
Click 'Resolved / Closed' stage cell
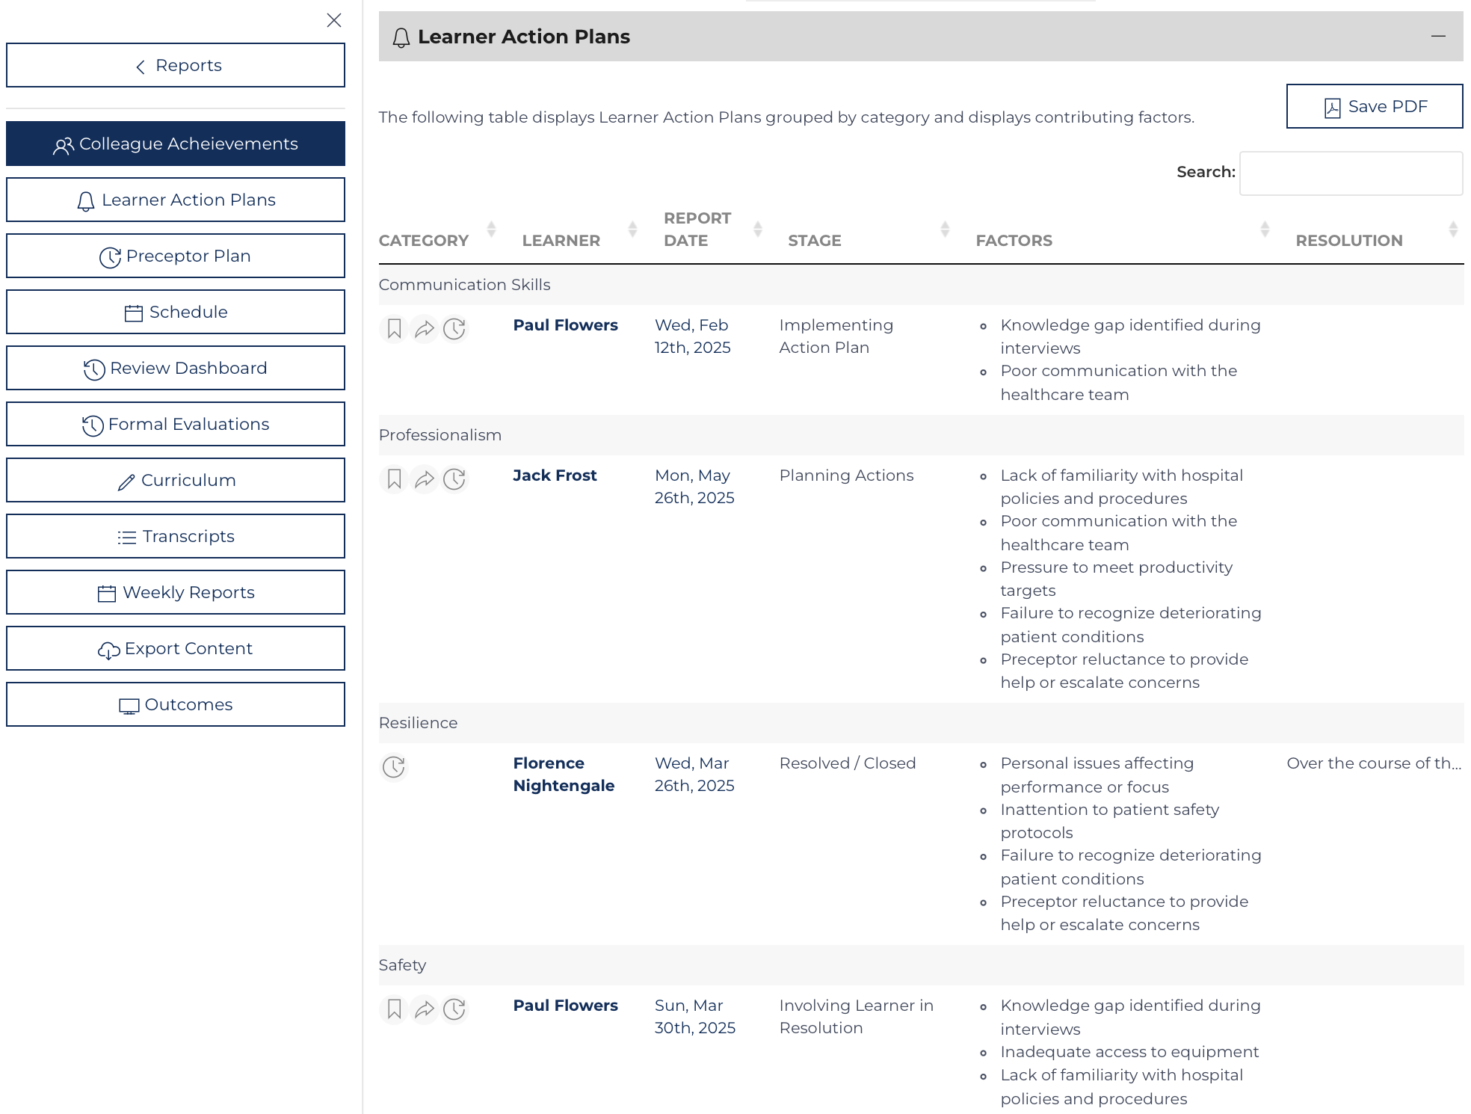[847, 763]
